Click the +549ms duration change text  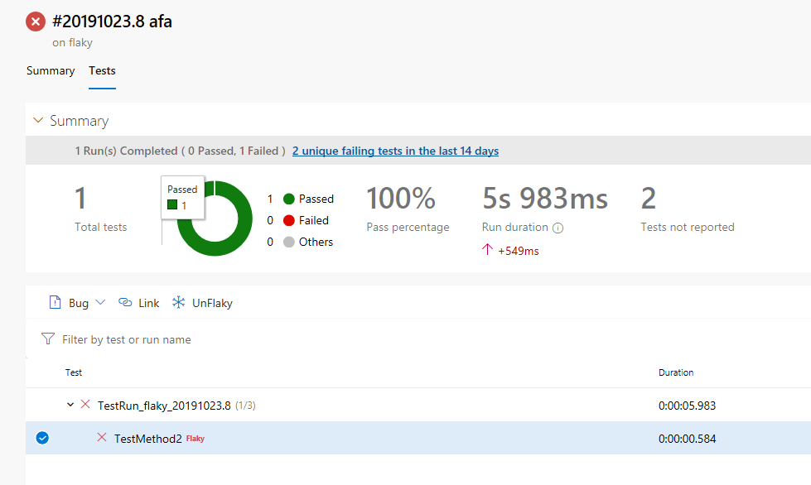coord(519,251)
